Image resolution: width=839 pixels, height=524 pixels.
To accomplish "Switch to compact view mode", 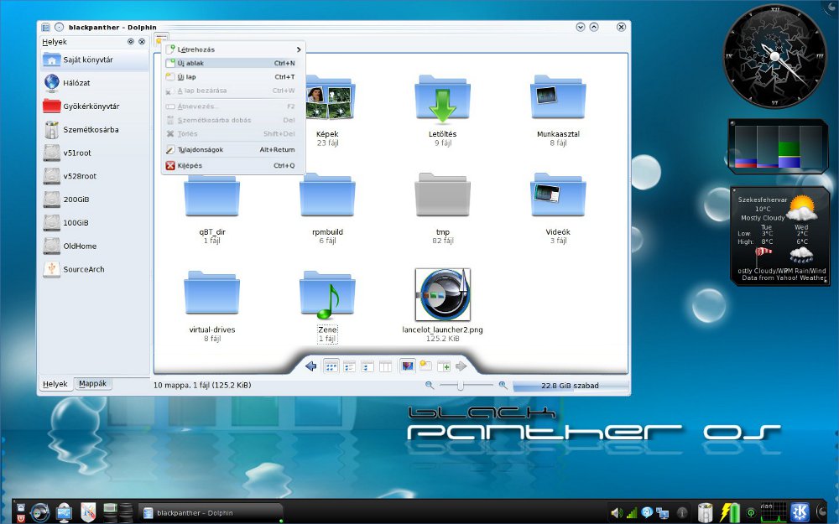I will (x=367, y=367).
